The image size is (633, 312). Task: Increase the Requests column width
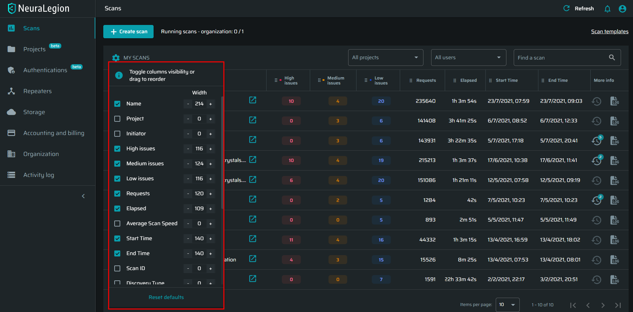(x=211, y=194)
